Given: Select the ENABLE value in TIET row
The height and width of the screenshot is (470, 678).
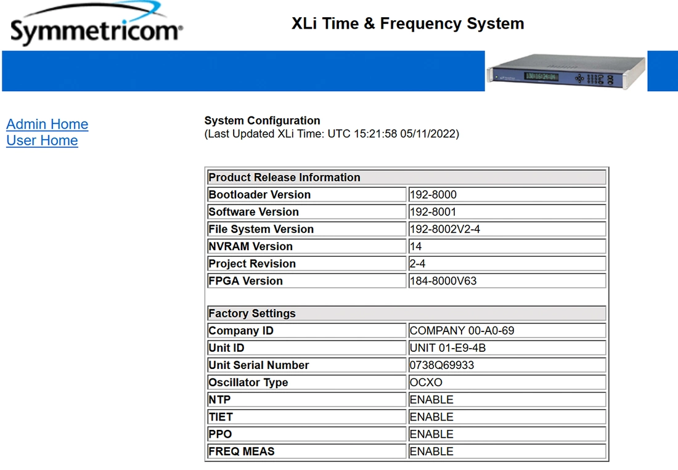Looking at the screenshot, I should (x=431, y=417).
